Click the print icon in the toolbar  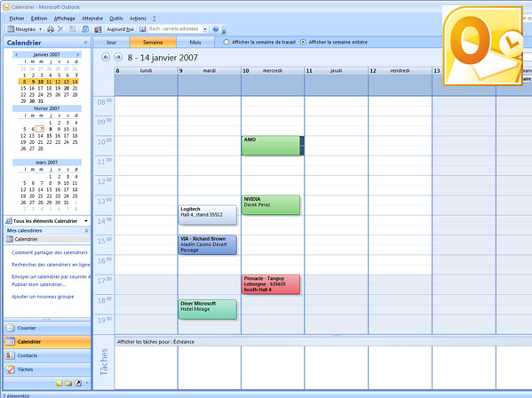[51, 29]
